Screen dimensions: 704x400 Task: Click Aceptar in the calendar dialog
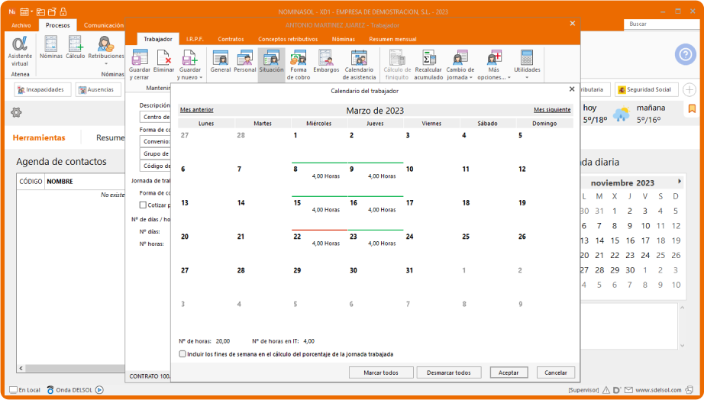point(509,373)
